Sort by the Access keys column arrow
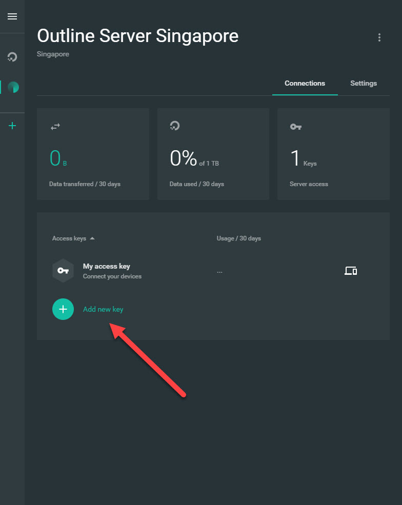Viewport: 402px width, 505px height. pos(92,238)
